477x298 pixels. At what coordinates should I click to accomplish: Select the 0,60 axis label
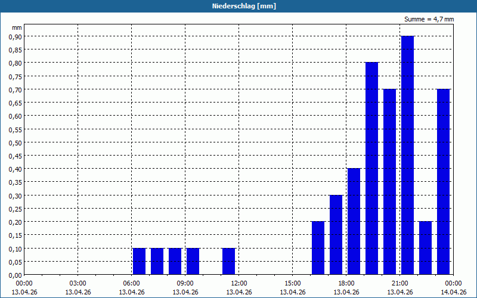15,116
